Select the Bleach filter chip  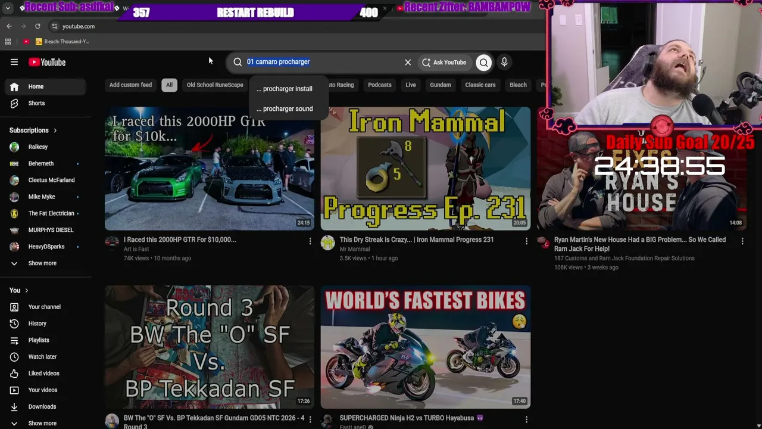(518, 85)
